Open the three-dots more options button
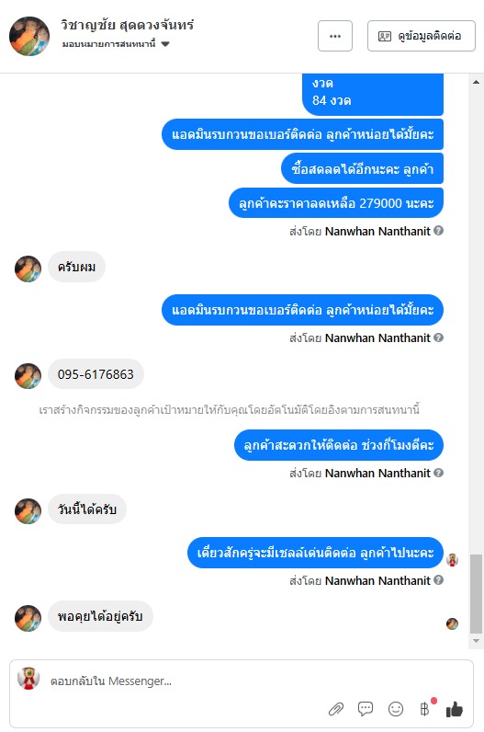484x732 pixels. point(335,36)
